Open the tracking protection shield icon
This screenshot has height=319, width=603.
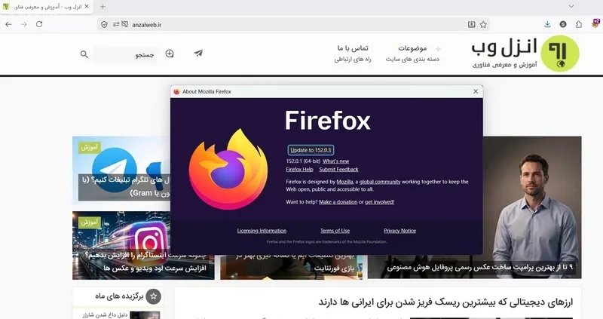pos(104,25)
